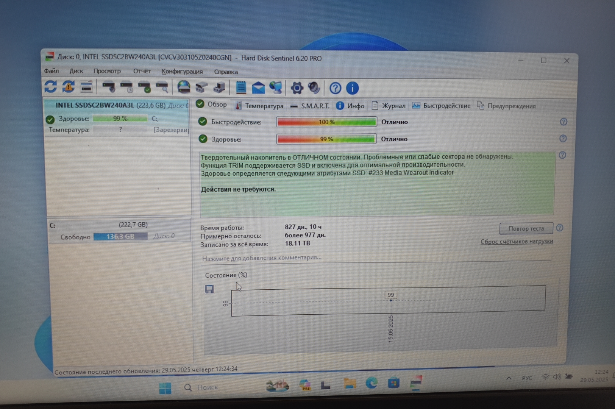Switch to the S.M.A.R.T. tab
This screenshot has height=409, width=615.
click(310, 106)
